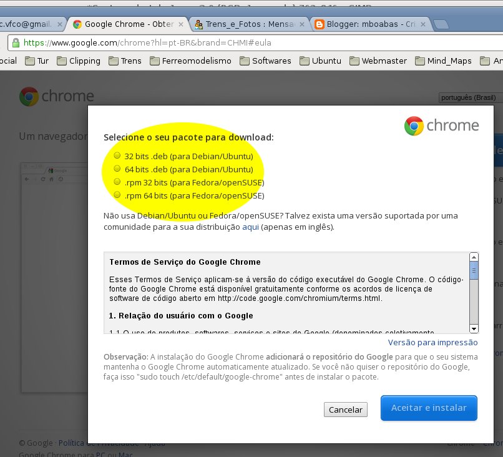Click terms scrollbar down arrow
Viewport: 503px width, 457px height.
[x=474, y=328]
